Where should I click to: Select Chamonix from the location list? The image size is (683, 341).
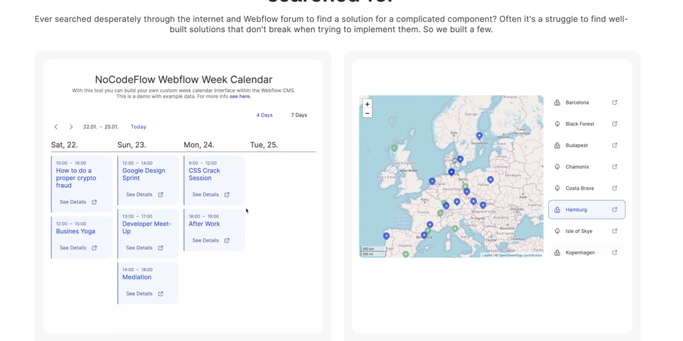click(577, 167)
